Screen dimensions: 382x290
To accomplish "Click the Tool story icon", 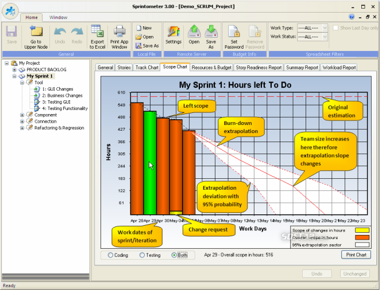I will (x=30, y=82).
